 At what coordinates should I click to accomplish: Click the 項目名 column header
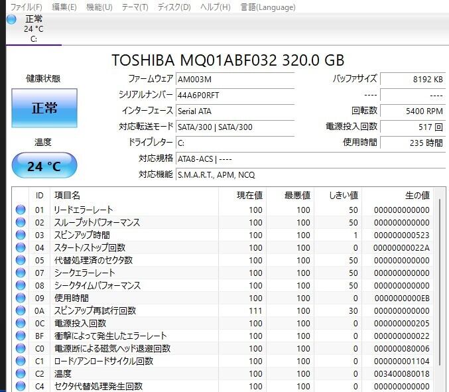(x=134, y=195)
